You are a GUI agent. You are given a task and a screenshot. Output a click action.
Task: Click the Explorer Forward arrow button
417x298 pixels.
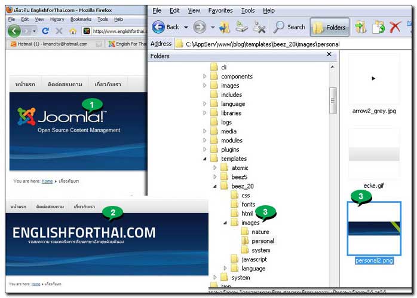[200, 27]
